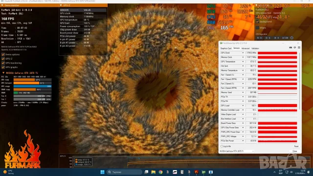Adjust OSI bgcolor A 128 field
Viewport: 313px width, 176px height.
(285, 38)
